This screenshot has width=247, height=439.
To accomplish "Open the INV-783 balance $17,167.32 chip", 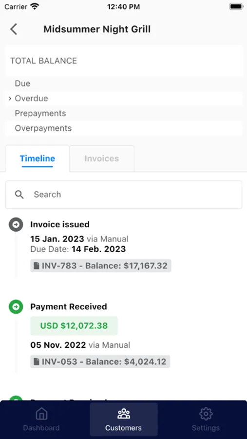I will [101, 266].
